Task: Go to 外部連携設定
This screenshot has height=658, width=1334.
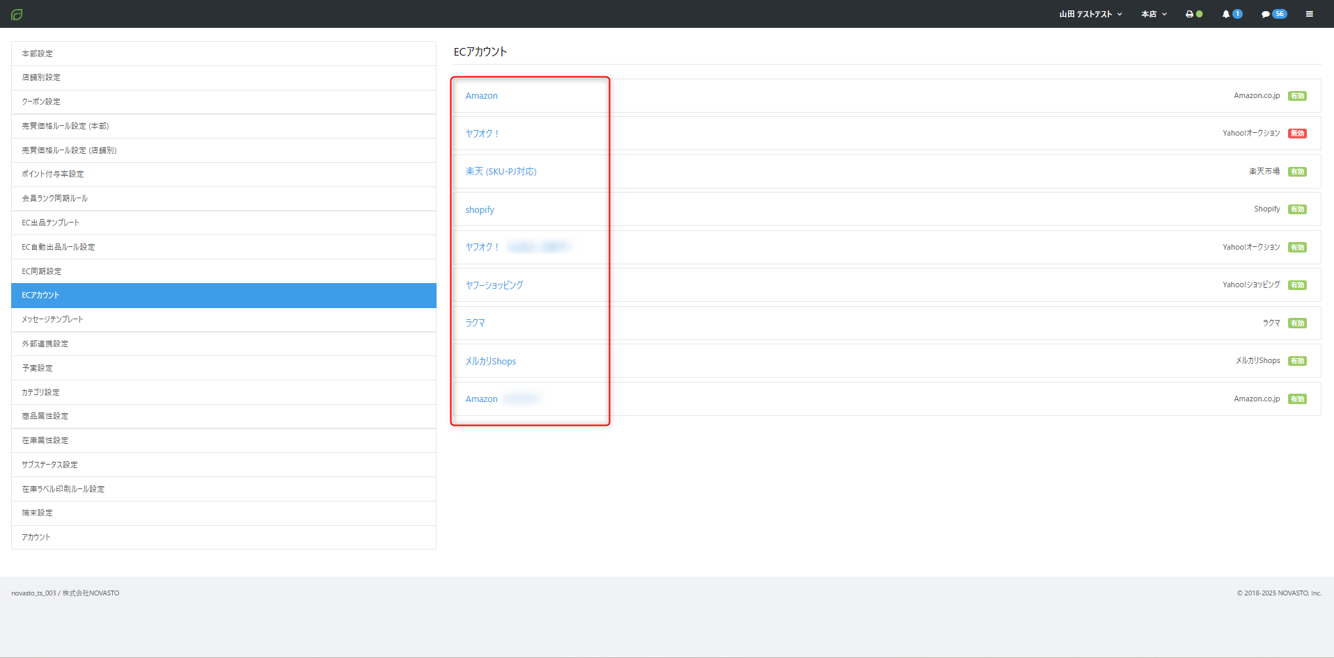Action: pos(223,344)
